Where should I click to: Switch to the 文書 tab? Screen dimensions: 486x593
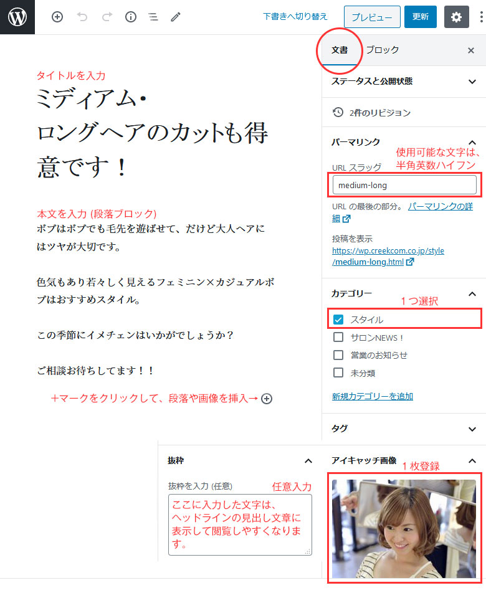click(x=339, y=50)
